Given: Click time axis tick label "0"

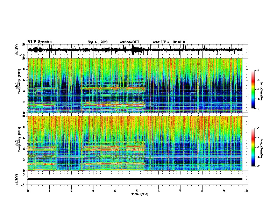Looking at the screenshot, I should coord(28,191).
